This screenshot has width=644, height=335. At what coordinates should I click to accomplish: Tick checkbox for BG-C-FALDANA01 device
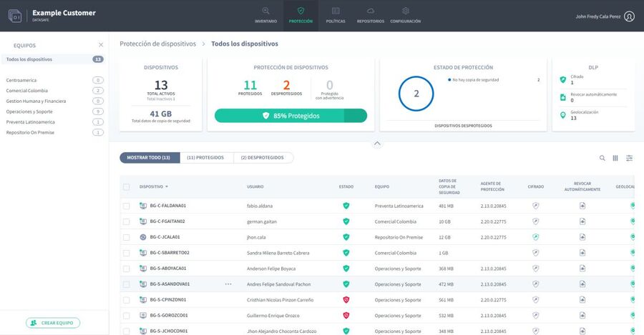[x=127, y=206]
